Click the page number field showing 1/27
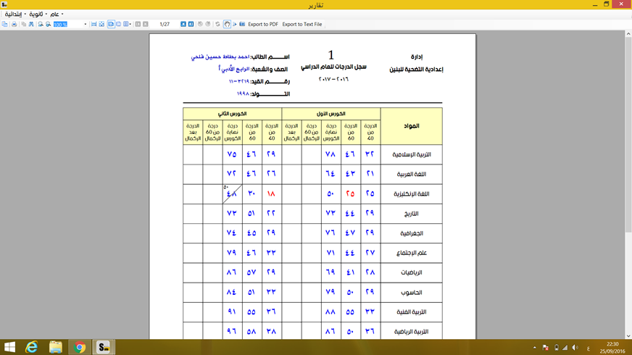Image resolution: width=632 pixels, height=355 pixels. pos(165,25)
